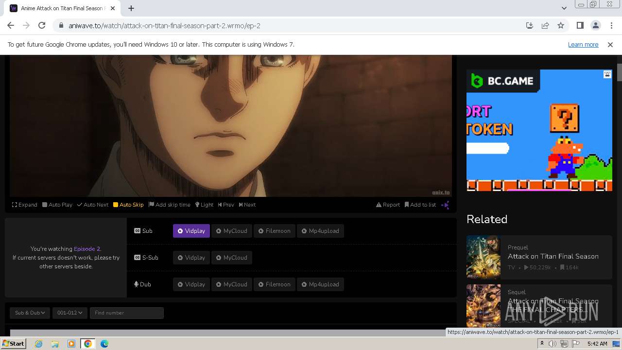Select the Sub MyCloud server
The height and width of the screenshot is (350, 622).
point(232,231)
